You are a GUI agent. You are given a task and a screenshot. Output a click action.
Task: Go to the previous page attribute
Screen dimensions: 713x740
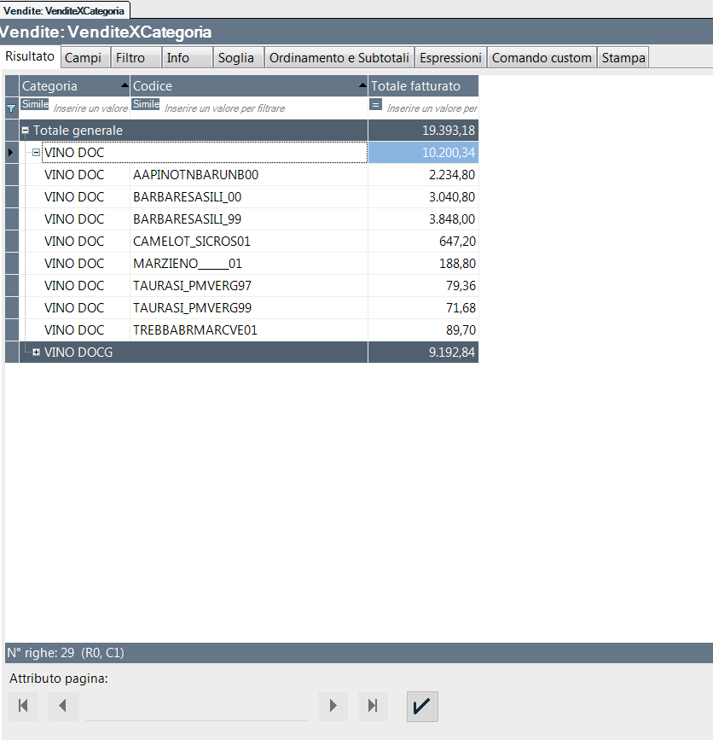click(x=63, y=706)
